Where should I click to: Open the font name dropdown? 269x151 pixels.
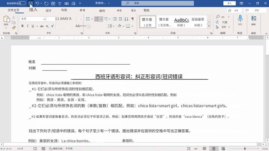[44, 19]
